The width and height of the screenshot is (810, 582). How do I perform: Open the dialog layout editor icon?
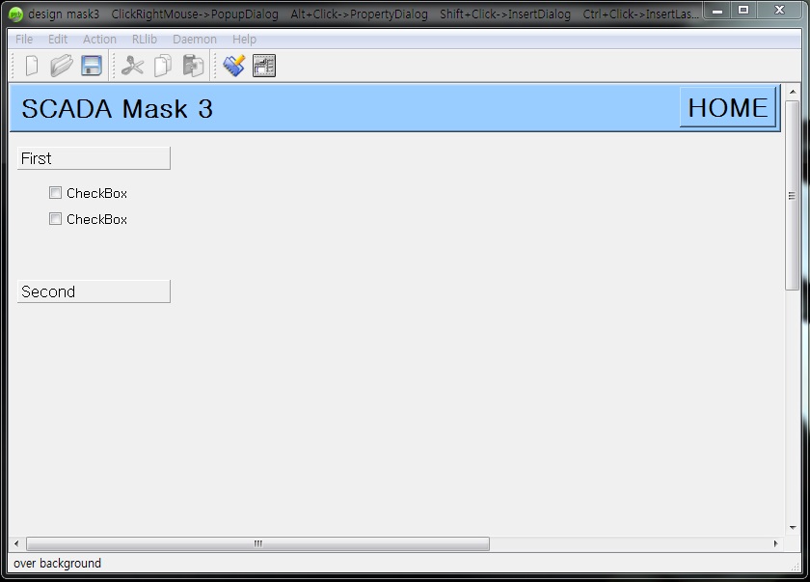(262, 66)
